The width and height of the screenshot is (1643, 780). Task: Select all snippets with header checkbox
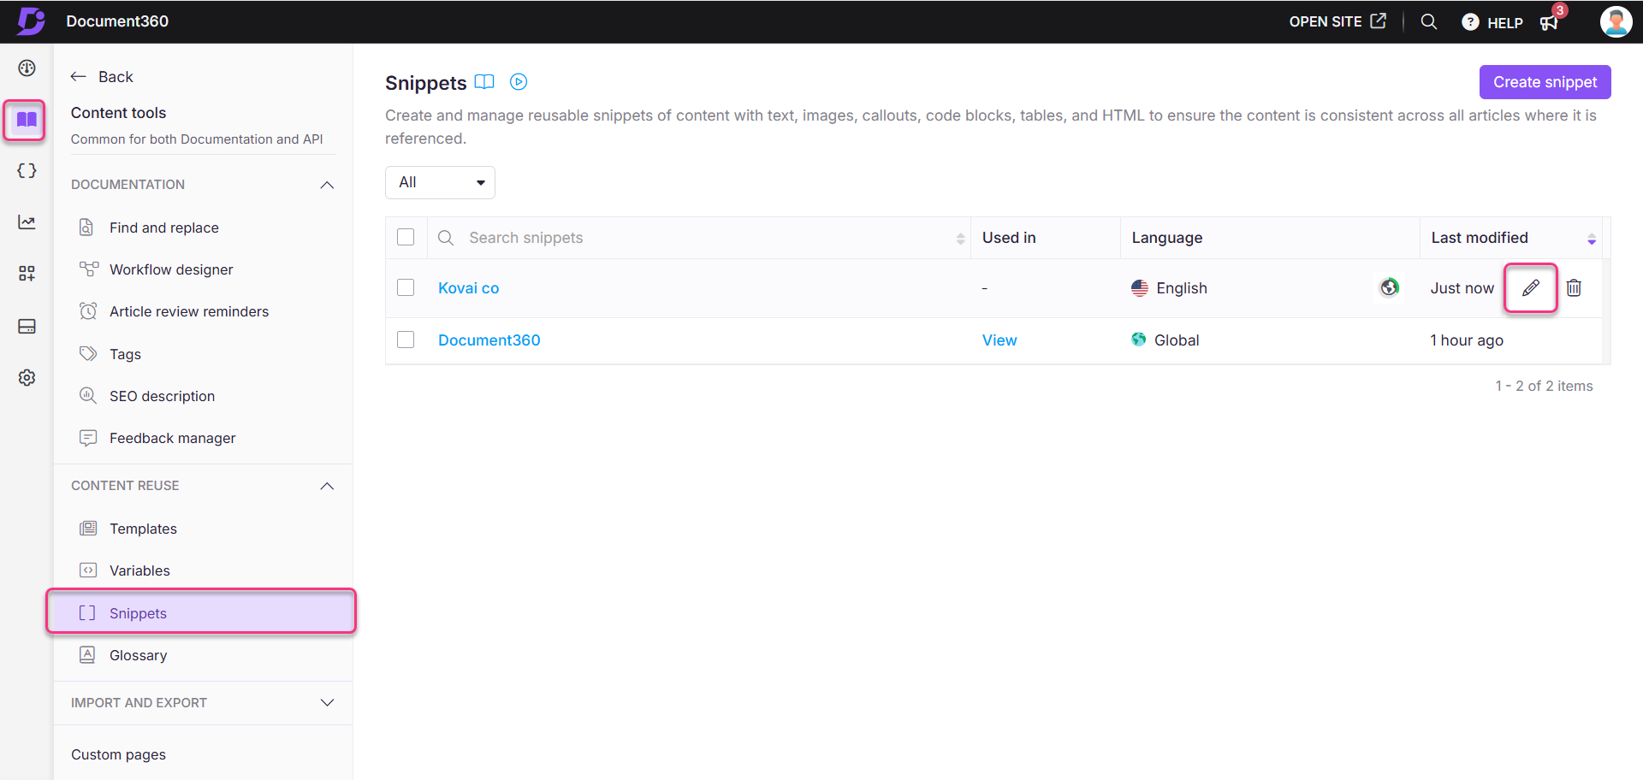[x=406, y=237]
